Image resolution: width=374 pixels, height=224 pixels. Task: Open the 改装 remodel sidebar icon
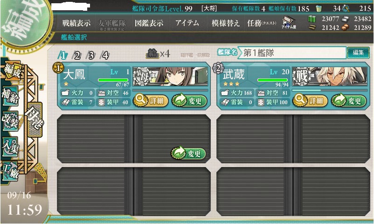[x=10, y=121]
